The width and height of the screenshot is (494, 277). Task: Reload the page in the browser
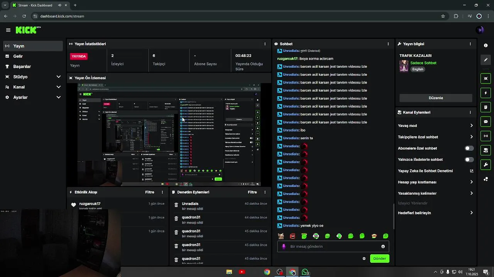[x=24, y=16]
